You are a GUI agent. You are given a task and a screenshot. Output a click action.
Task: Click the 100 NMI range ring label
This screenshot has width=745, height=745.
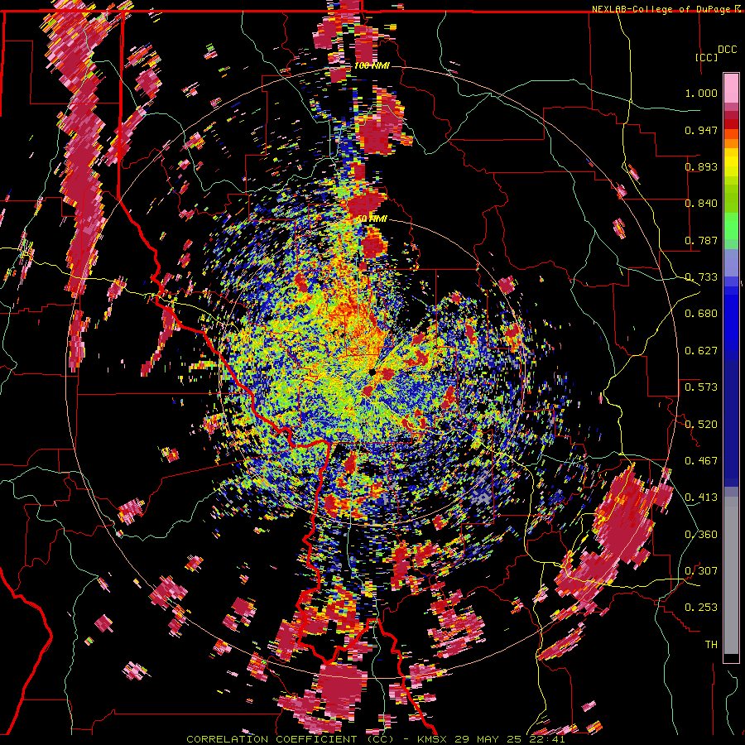click(372, 65)
